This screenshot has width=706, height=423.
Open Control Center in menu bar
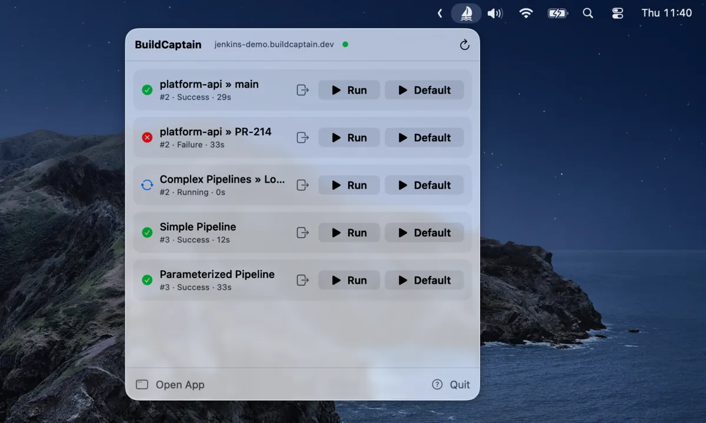click(x=617, y=13)
